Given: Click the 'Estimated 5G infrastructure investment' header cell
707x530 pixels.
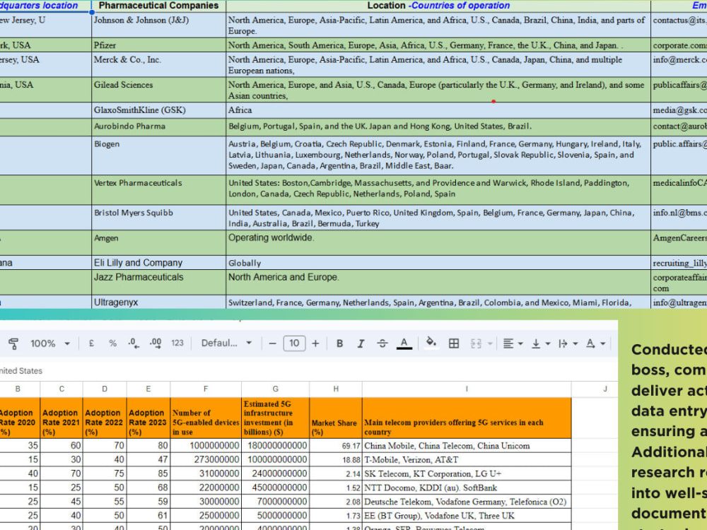Looking at the screenshot, I should 276,418.
